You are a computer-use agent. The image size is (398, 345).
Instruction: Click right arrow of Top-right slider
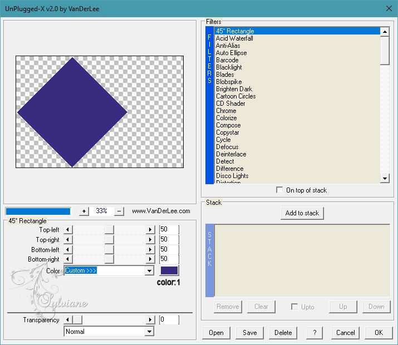coord(150,239)
